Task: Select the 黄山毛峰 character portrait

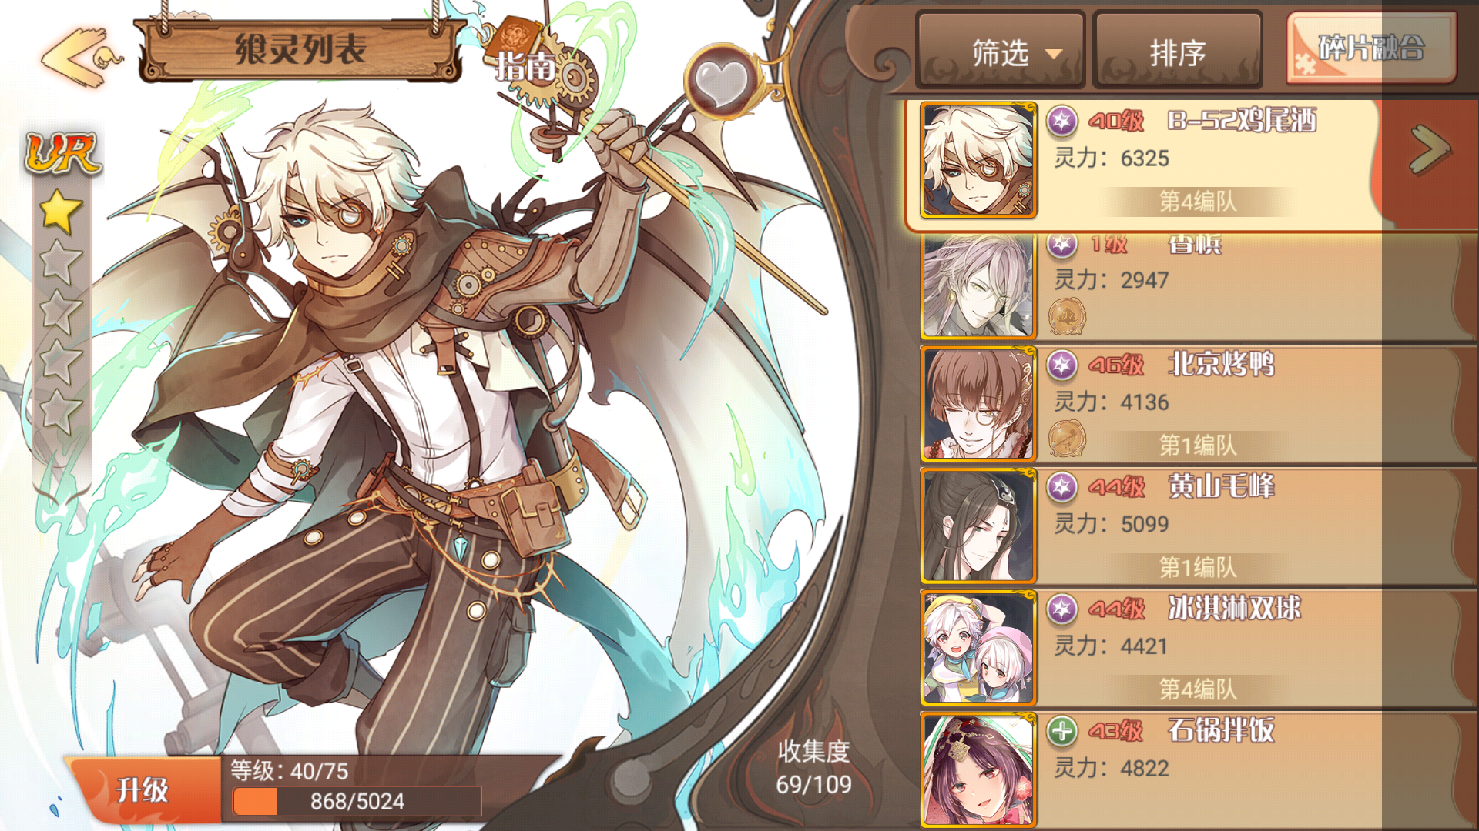Action: click(978, 526)
